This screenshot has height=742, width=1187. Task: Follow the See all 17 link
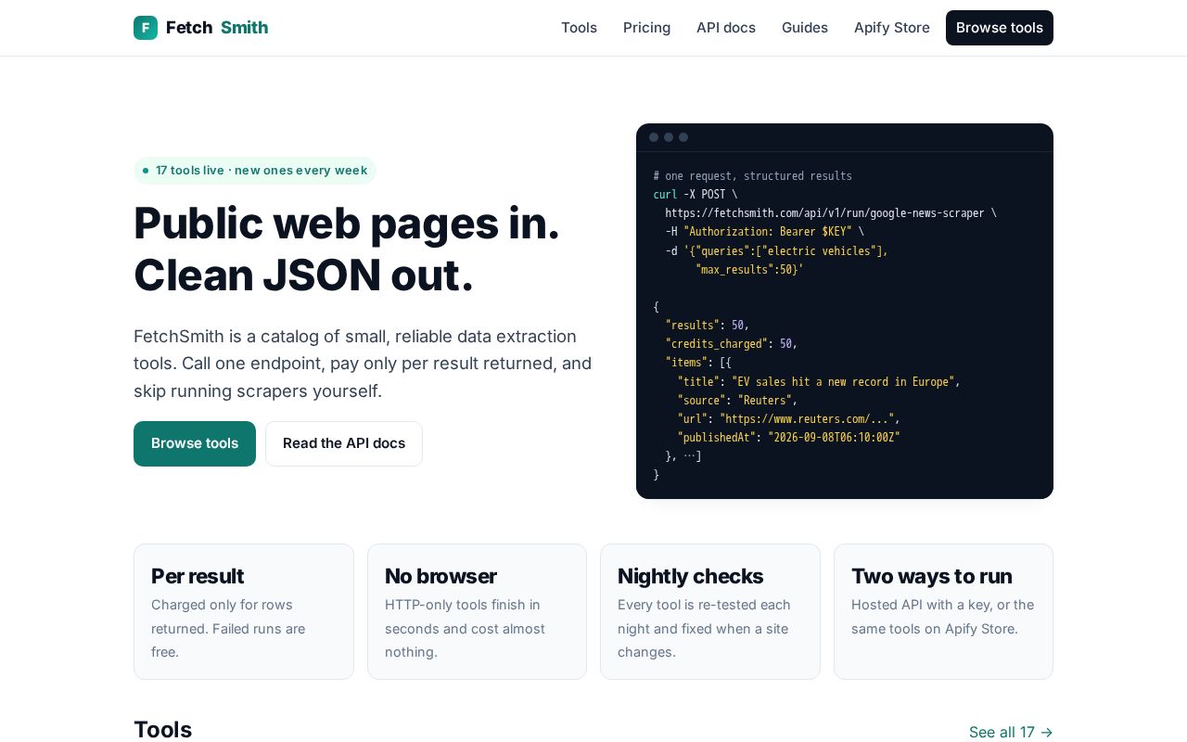[x=1011, y=732]
